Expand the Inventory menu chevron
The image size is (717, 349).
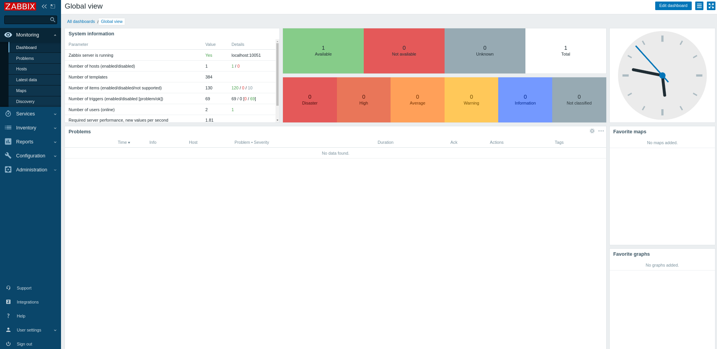55,128
